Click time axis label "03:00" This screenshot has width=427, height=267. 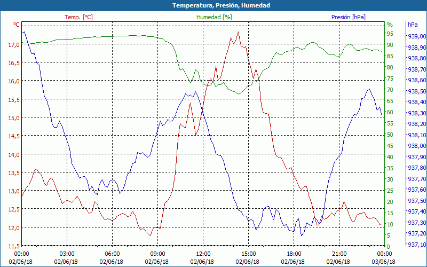click(x=67, y=254)
